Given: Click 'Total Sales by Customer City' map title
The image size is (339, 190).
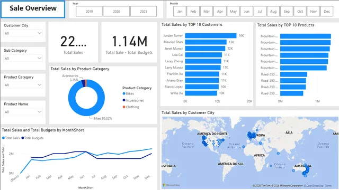Looking at the screenshot, I should [x=188, y=112].
